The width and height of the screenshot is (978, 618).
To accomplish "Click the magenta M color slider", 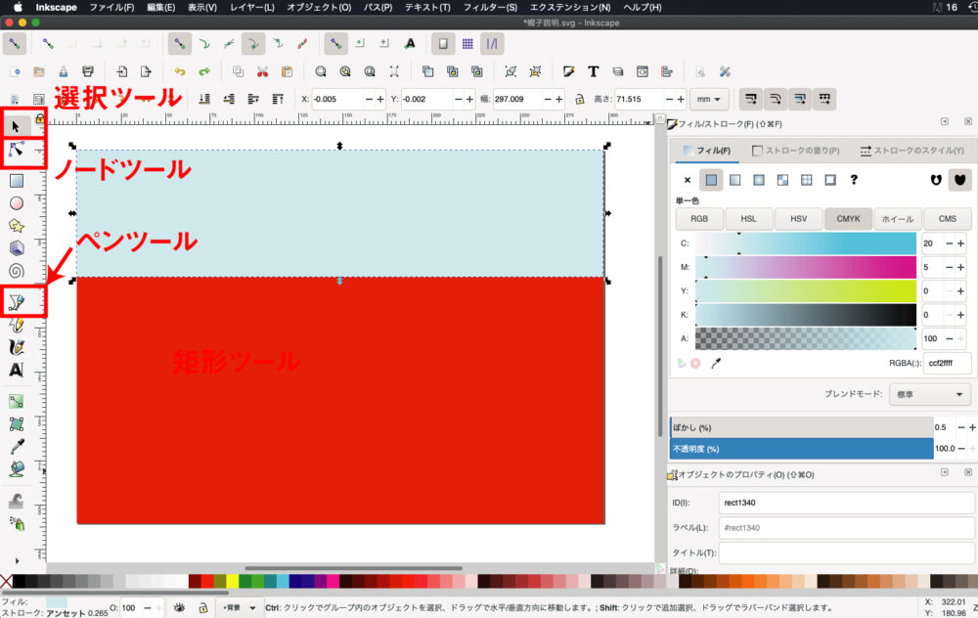I will pyautogui.click(x=806, y=267).
